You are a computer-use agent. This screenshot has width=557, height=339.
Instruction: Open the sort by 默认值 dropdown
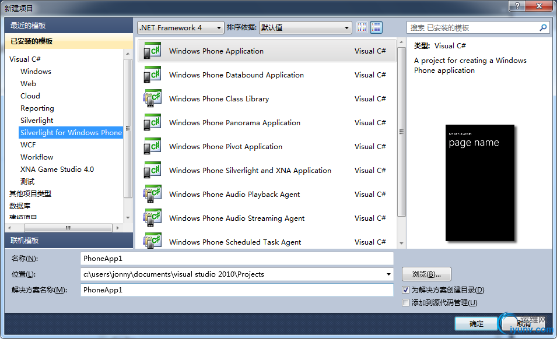tap(306, 27)
